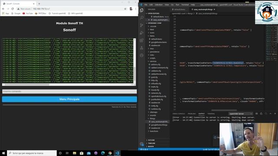This screenshot has width=278, height=156.
Task: Open the File menu in VS Code
Action: point(146,5)
